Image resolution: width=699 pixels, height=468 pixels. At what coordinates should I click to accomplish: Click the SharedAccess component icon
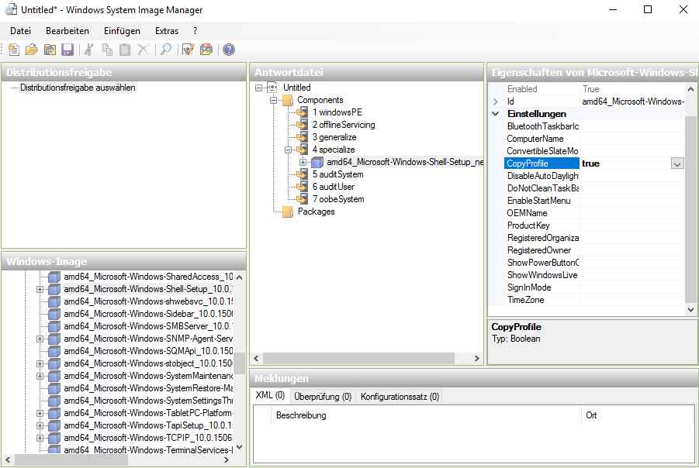click(x=54, y=277)
